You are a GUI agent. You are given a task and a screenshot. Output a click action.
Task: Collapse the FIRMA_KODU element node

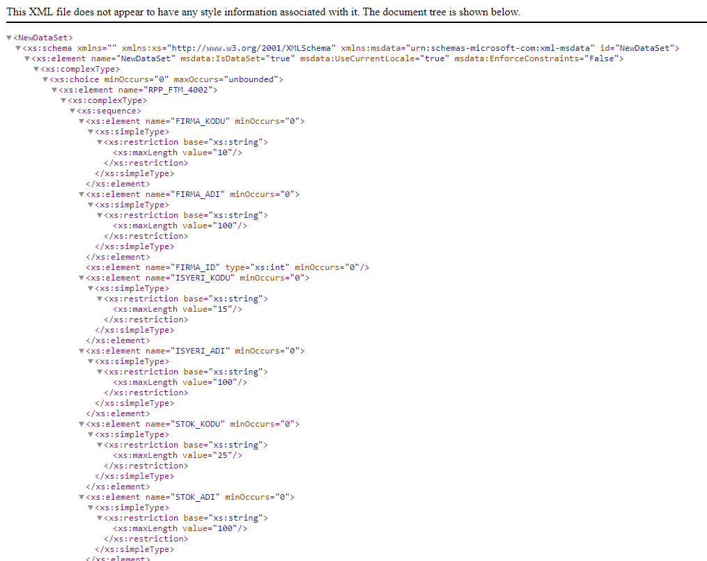(81, 121)
